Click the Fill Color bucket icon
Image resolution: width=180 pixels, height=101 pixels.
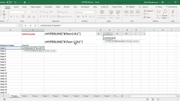(x=29, y=17)
